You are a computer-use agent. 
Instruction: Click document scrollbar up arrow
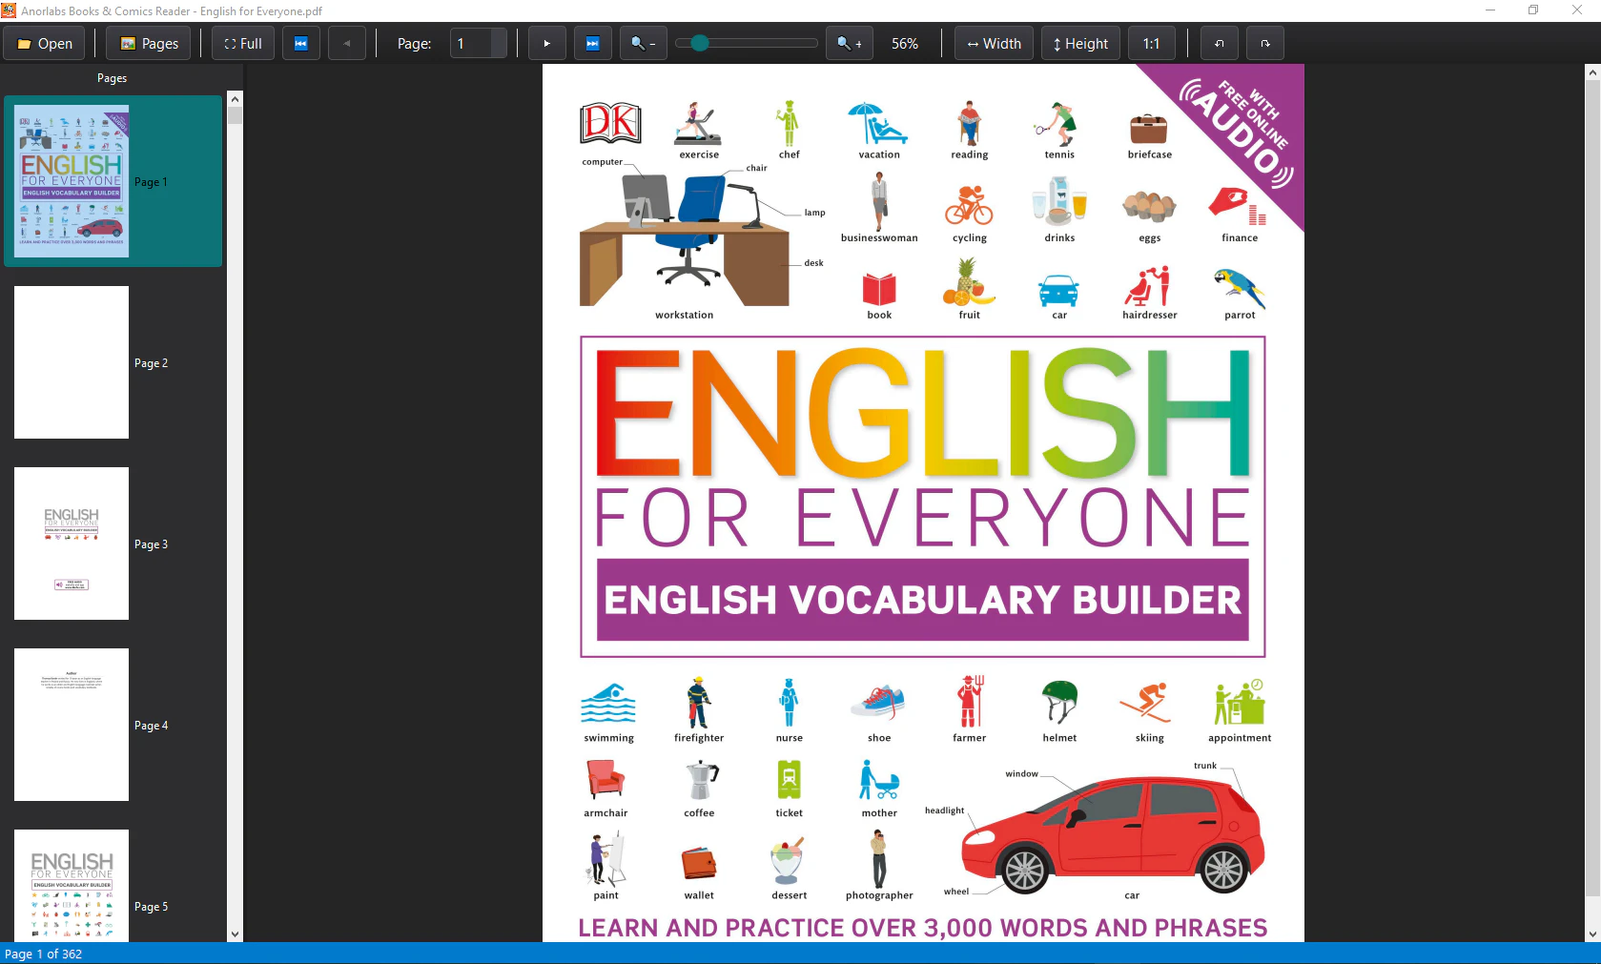click(1592, 72)
